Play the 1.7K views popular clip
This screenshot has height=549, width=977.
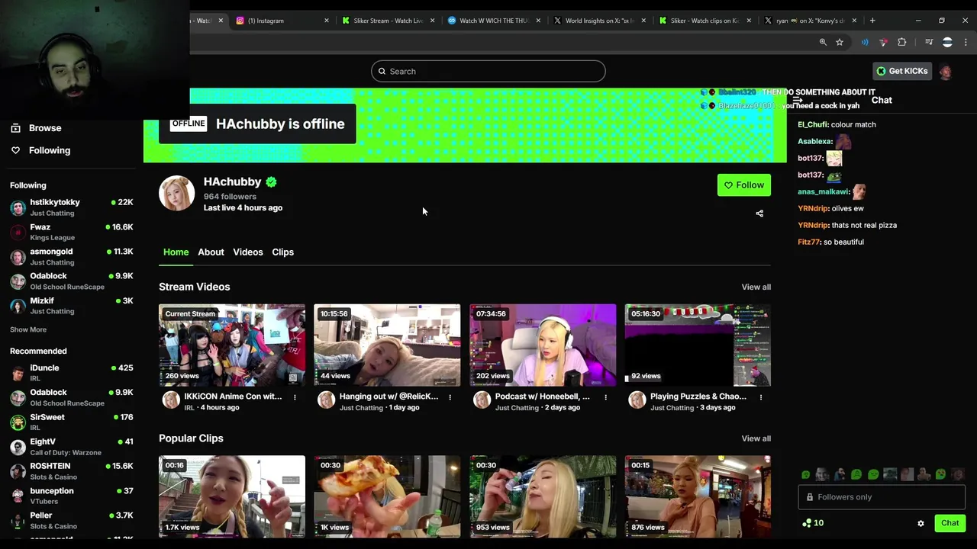click(x=232, y=496)
